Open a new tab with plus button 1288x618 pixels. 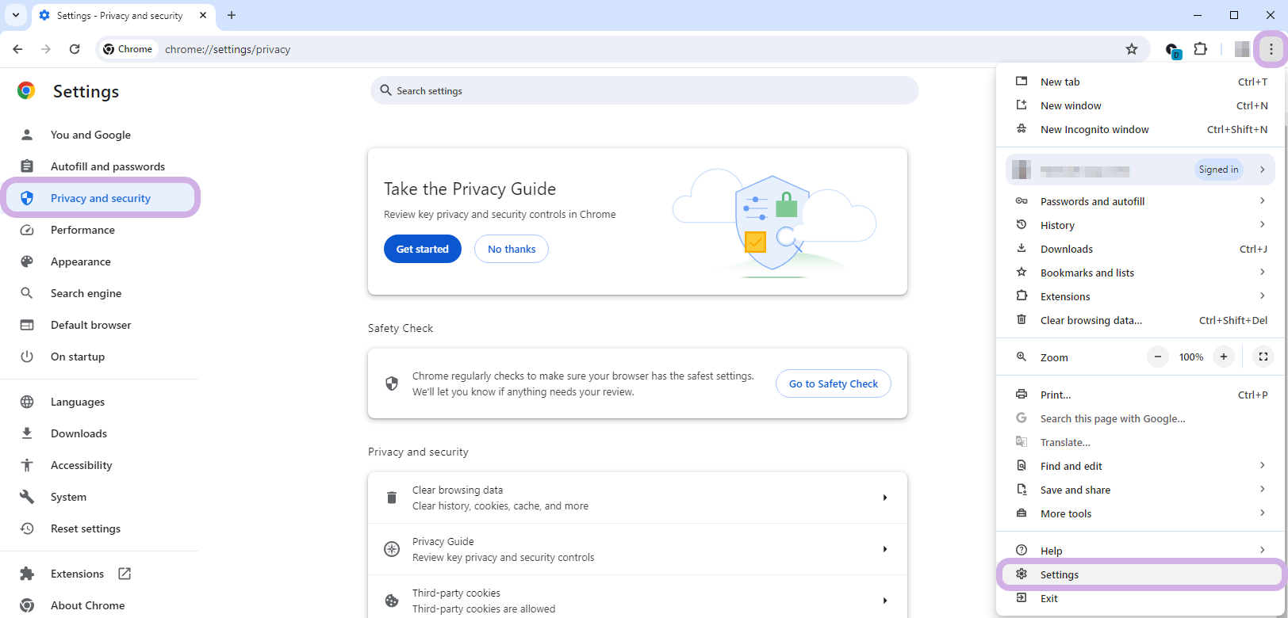point(232,15)
